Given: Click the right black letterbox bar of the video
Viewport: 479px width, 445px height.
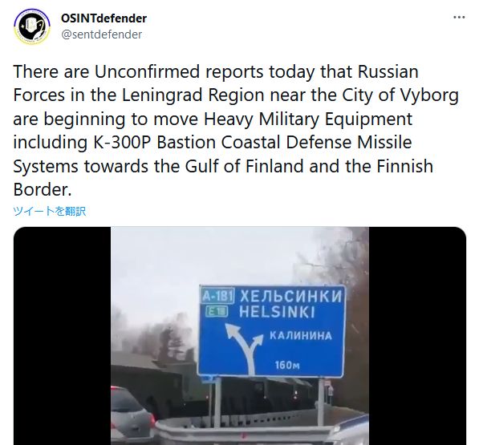Looking at the screenshot, I should point(417,336).
